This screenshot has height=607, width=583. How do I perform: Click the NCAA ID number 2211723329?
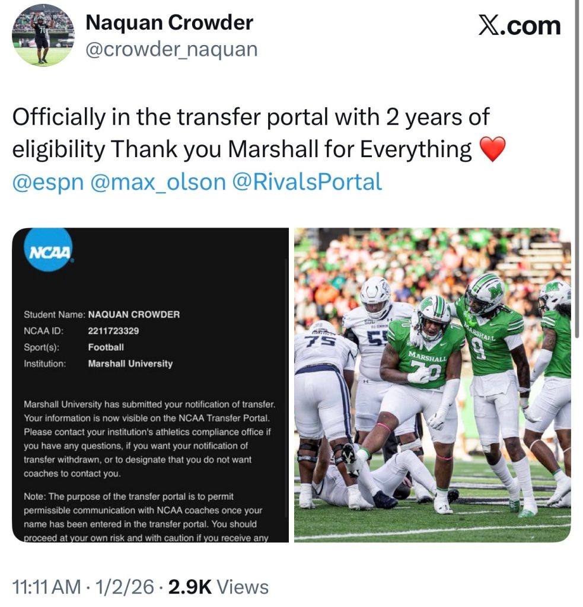coord(113,331)
